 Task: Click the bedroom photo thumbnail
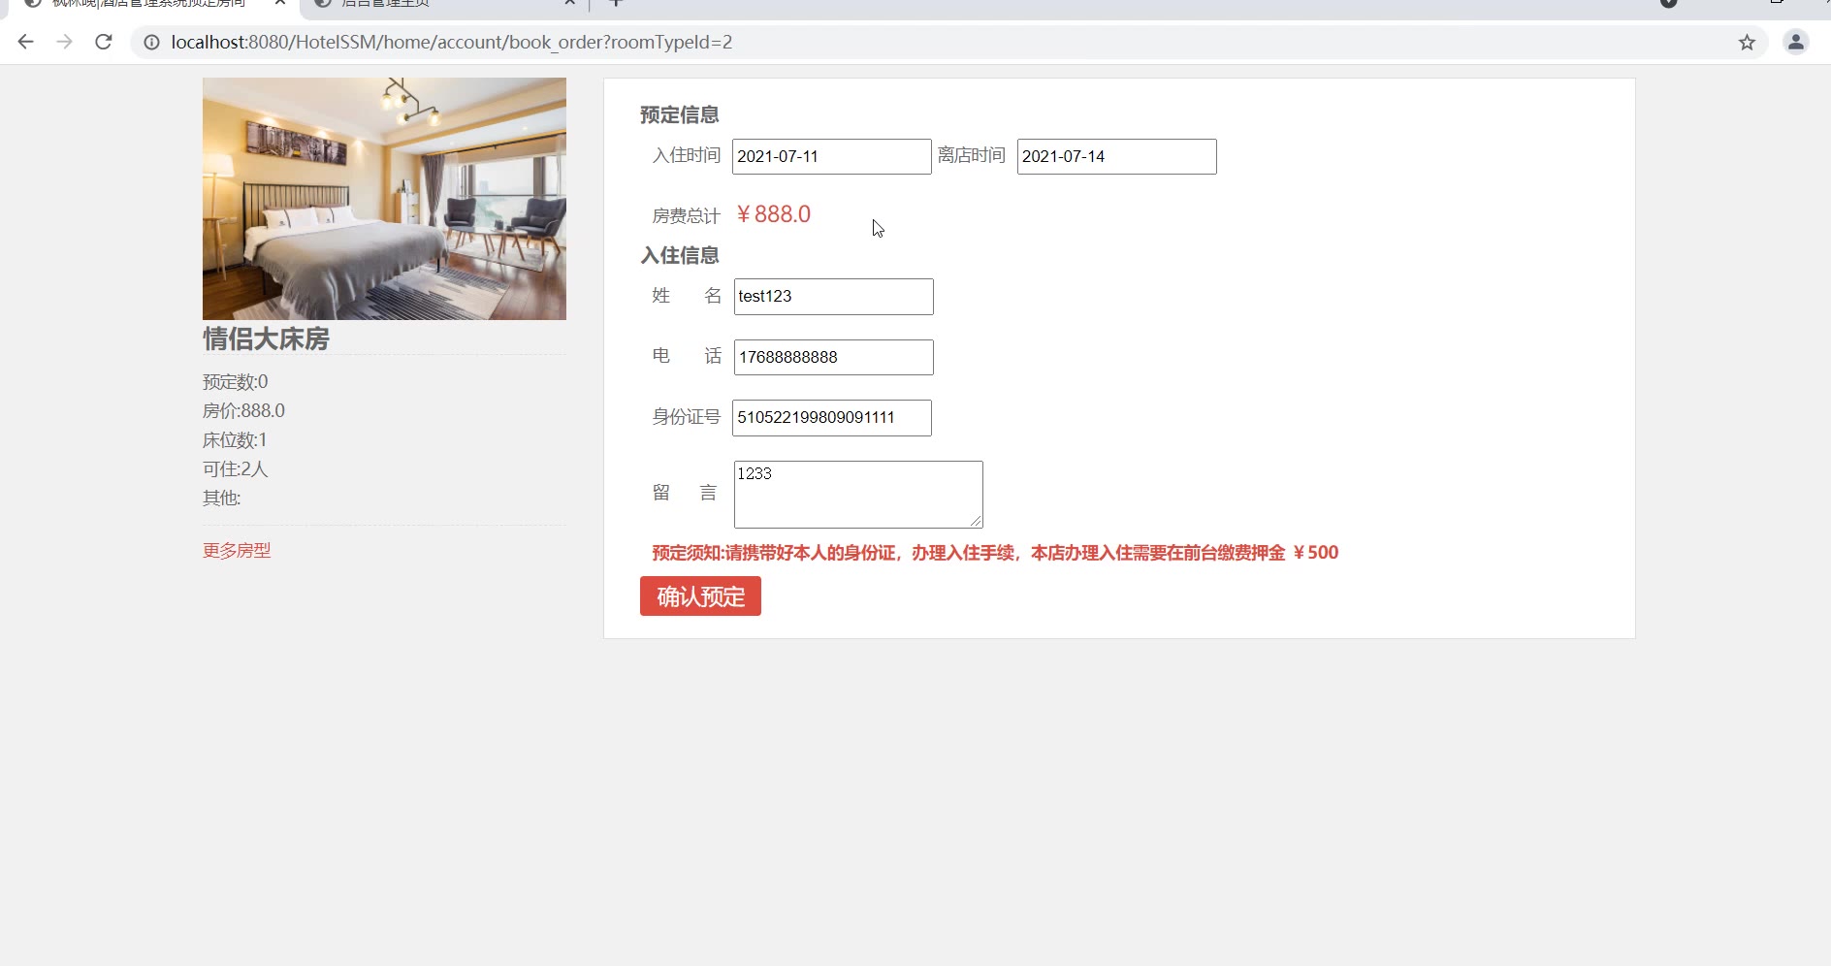click(384, 199)
